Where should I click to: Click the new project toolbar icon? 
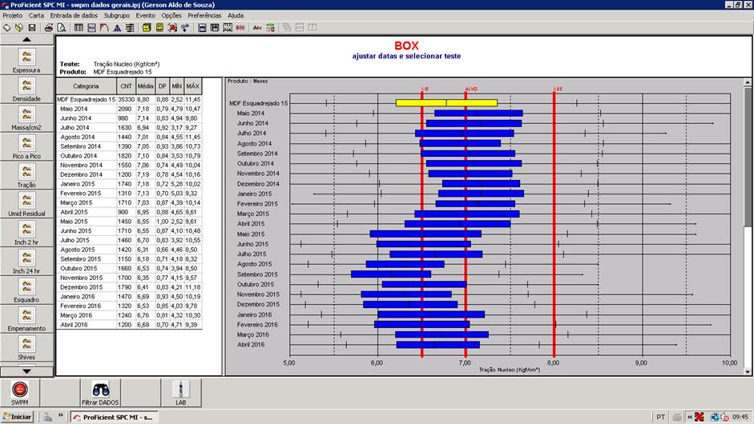click(6, 28)
